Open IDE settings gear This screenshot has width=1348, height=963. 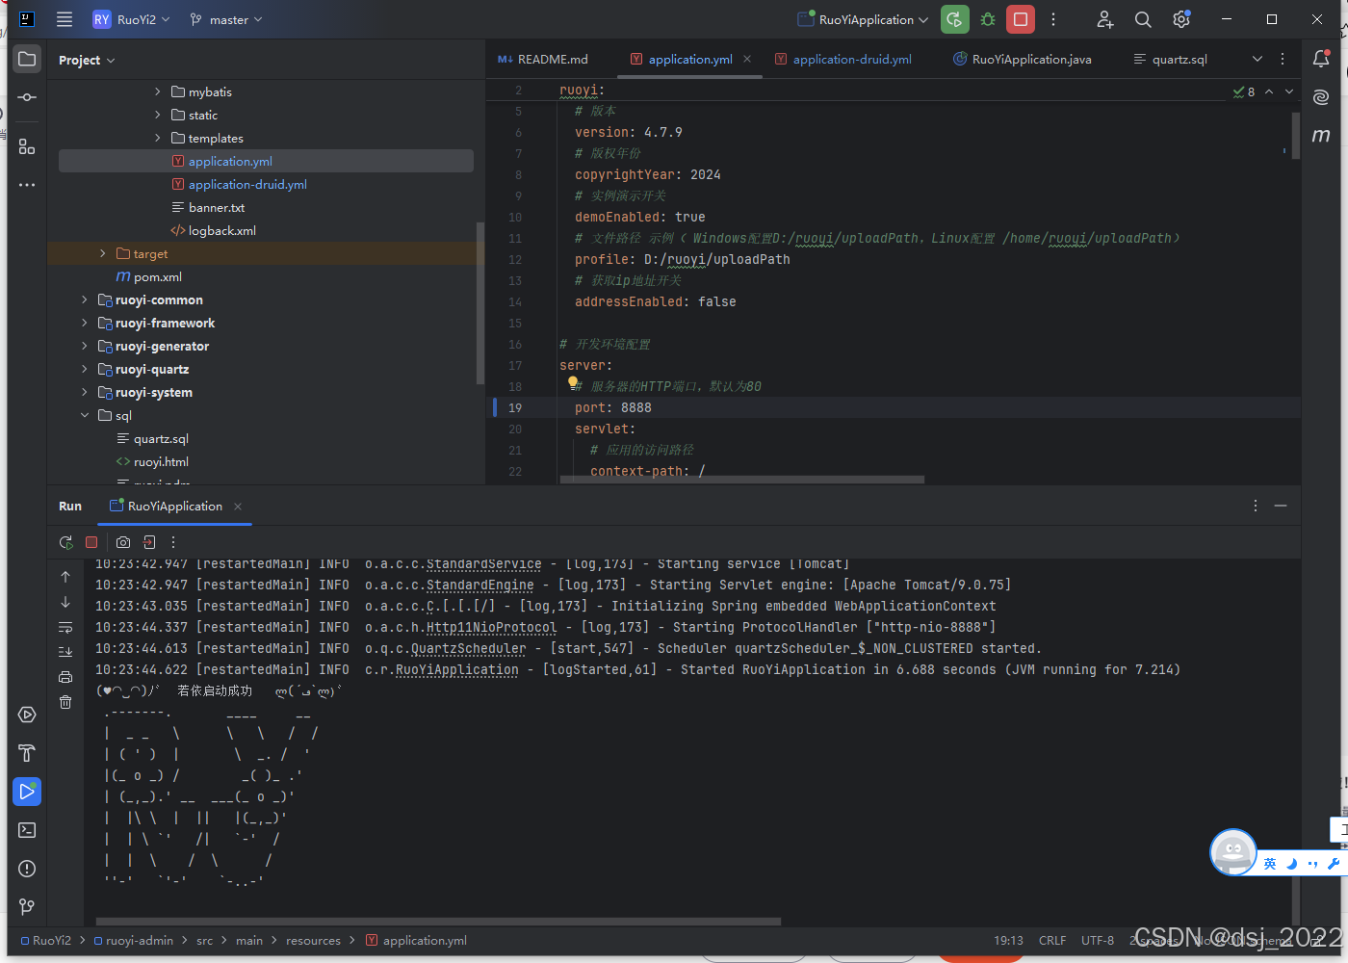[x=1181, y=19]
